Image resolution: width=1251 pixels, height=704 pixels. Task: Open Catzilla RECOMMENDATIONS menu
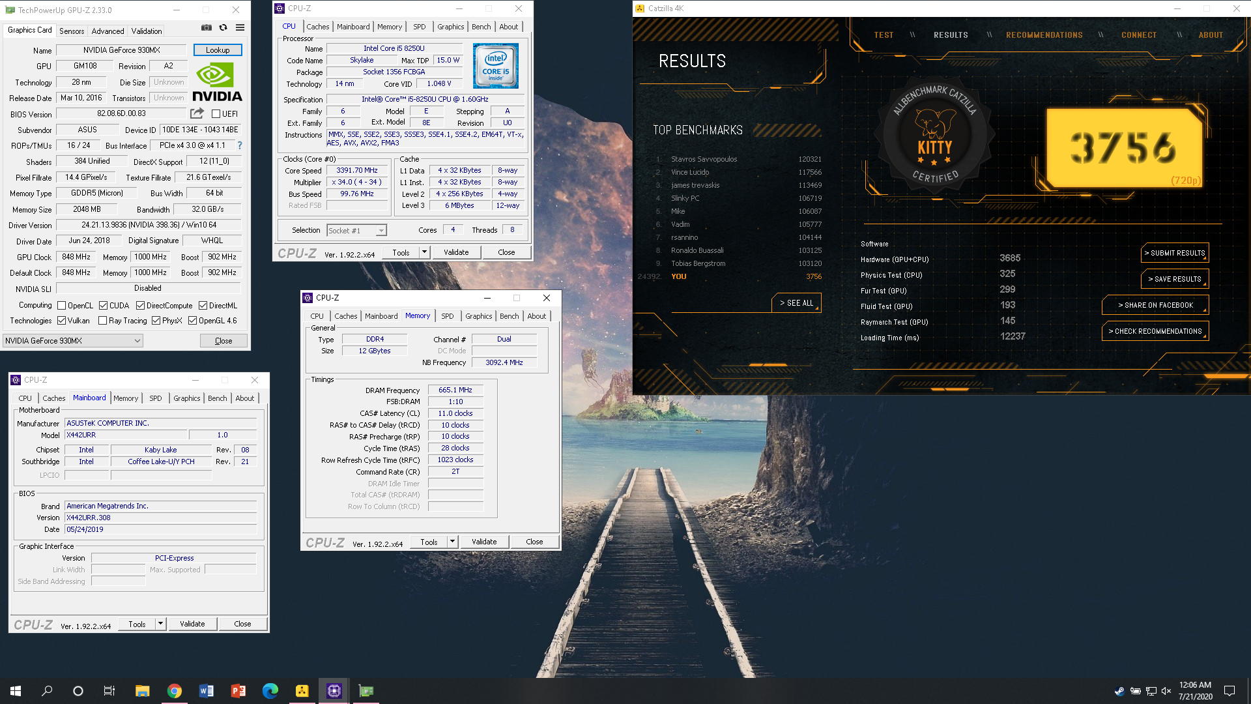point(1044,35)
